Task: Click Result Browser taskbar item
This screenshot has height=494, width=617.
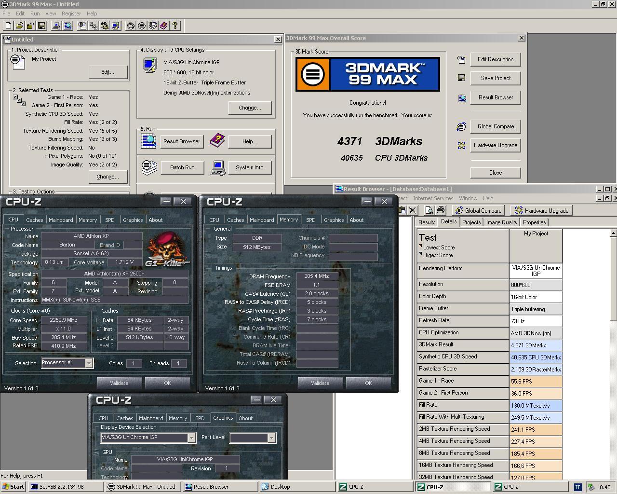Action: point(220,487)
